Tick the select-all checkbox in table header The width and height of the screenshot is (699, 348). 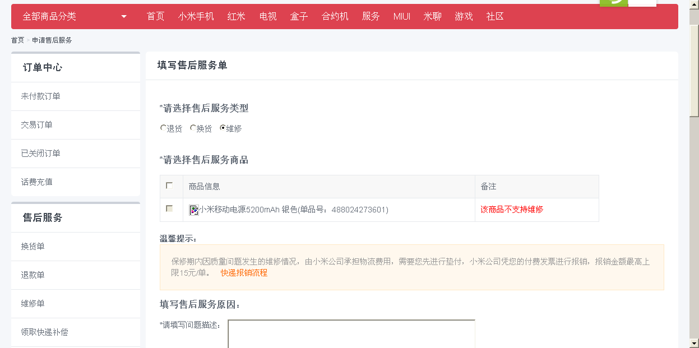169,185
